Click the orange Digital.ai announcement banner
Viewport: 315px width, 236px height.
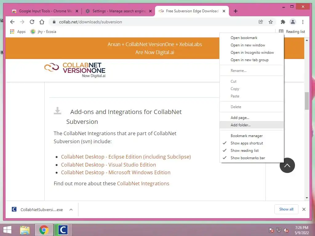tap(155, 48)
